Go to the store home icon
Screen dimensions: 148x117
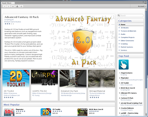pyautogui.click(x=13, y=6)
